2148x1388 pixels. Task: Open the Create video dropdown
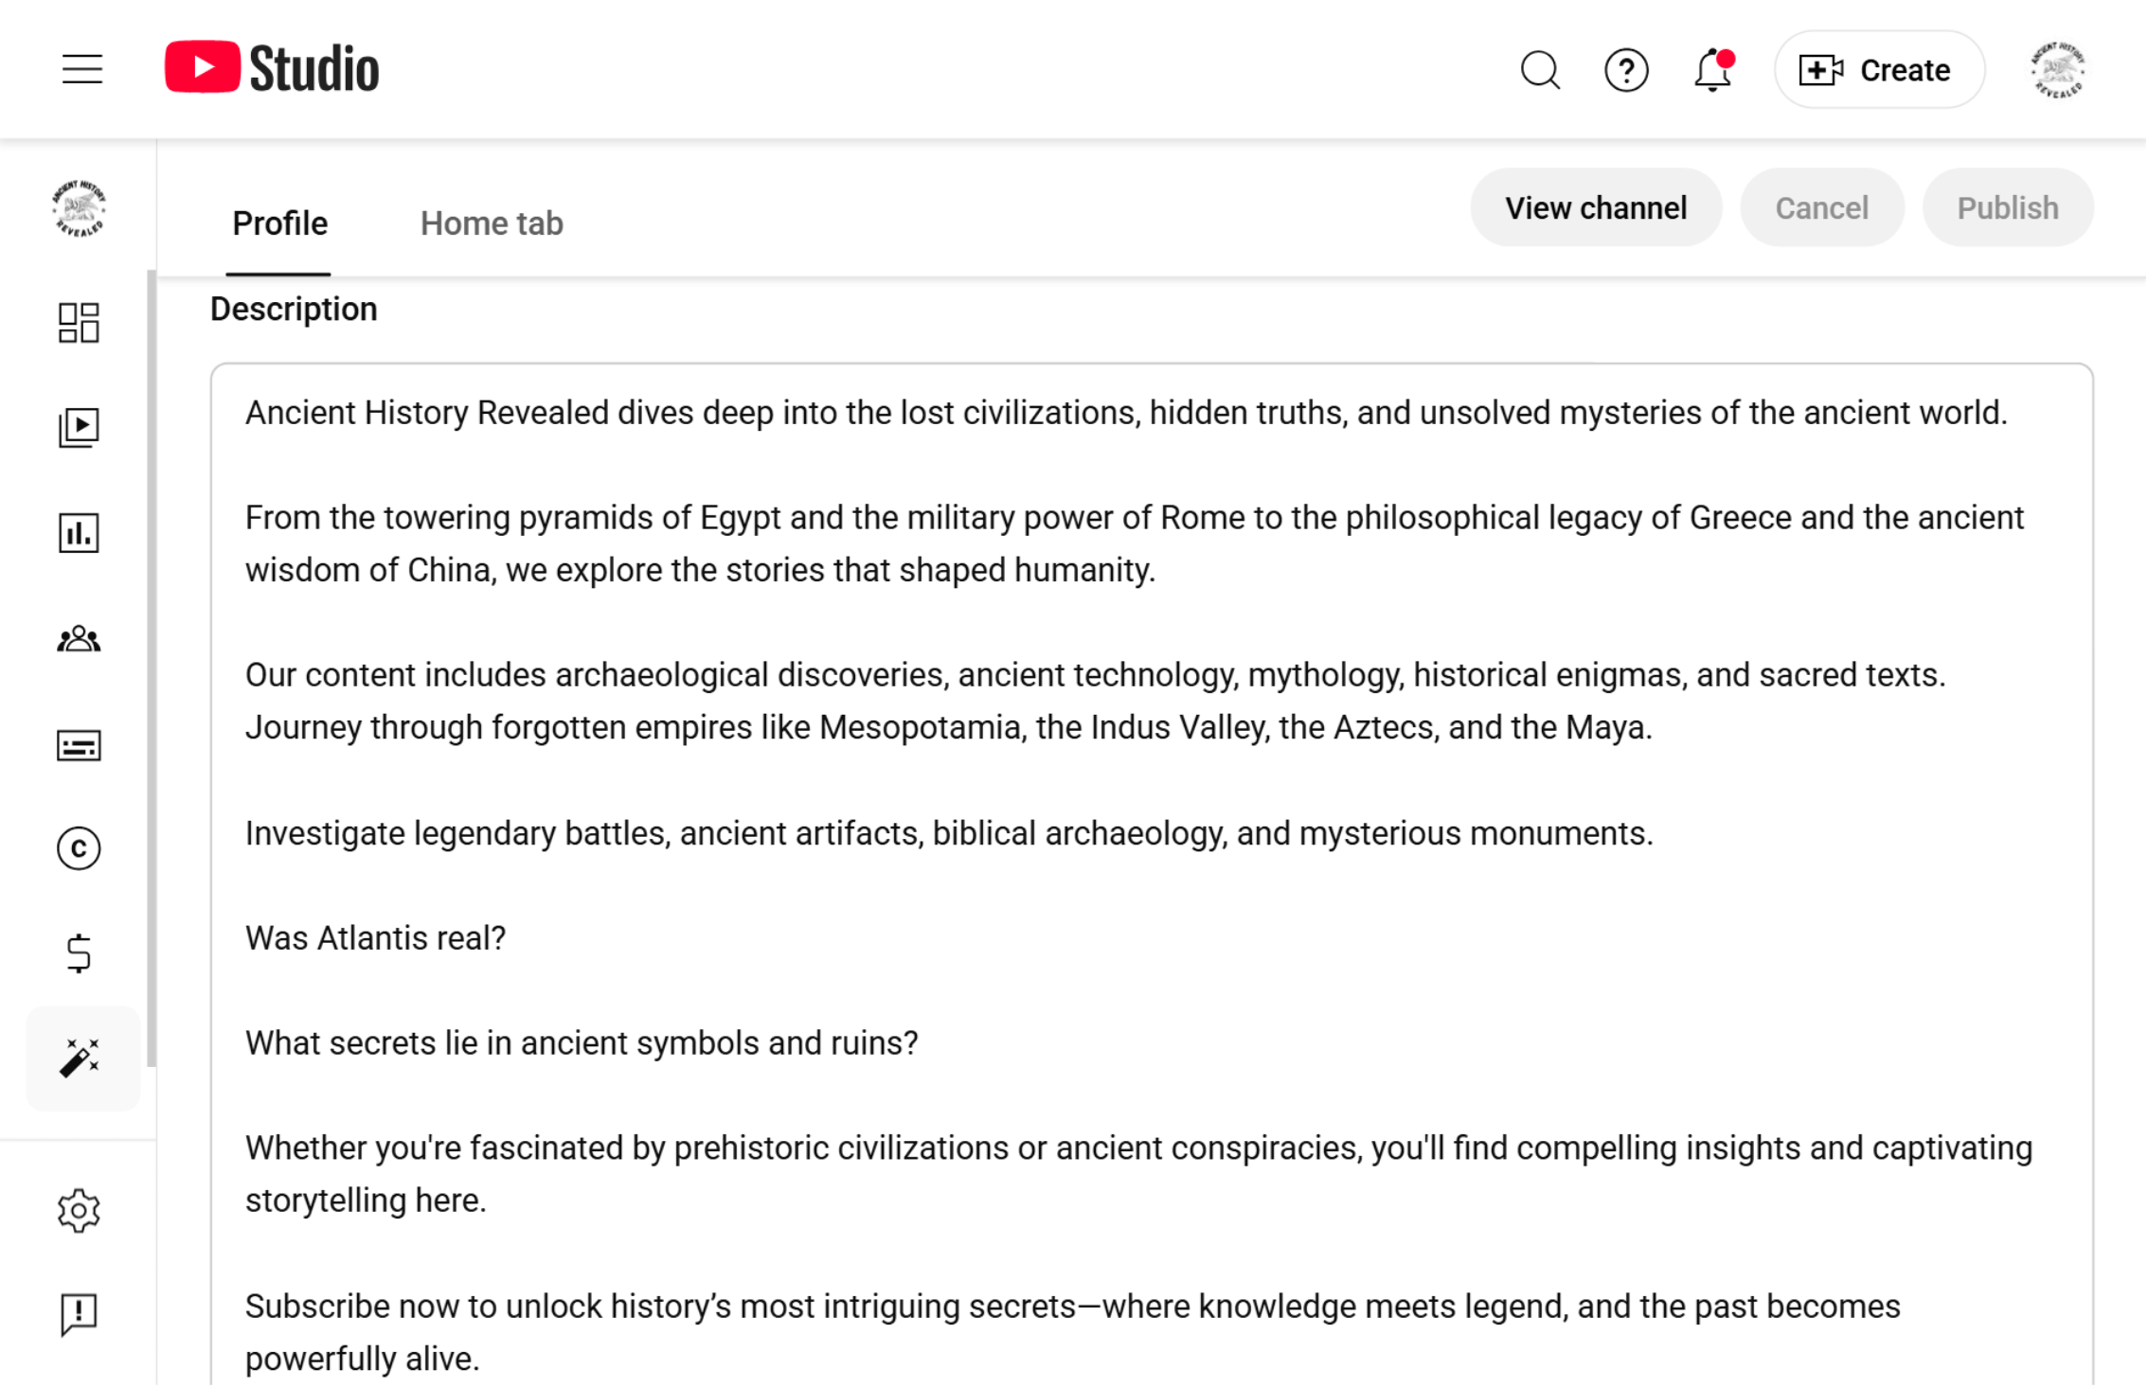pos(1879,70)
